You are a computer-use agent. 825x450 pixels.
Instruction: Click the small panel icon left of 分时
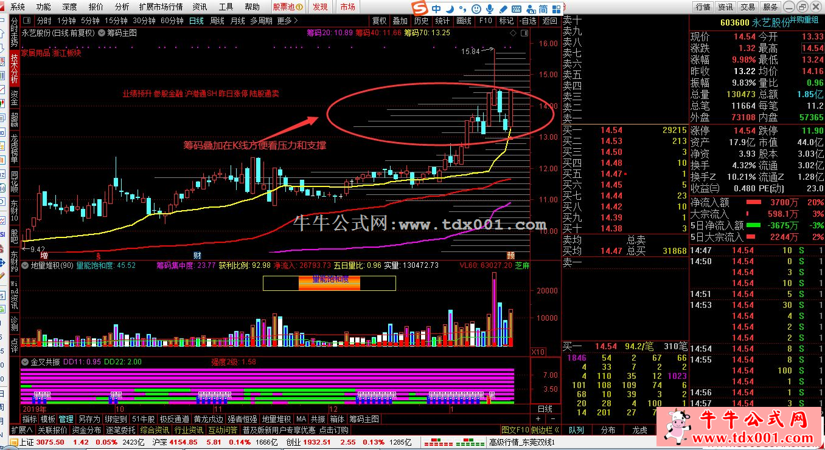tap(28, 20)
